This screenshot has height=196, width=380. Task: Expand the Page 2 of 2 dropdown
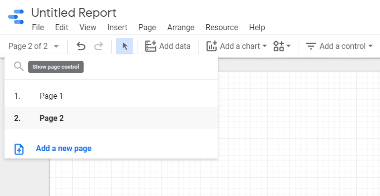point(34,46)
